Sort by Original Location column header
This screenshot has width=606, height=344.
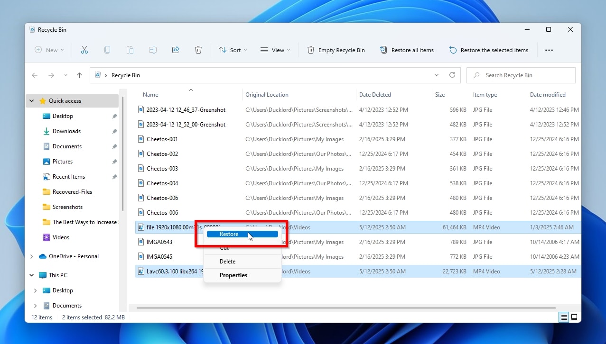[x=267, y=95]
